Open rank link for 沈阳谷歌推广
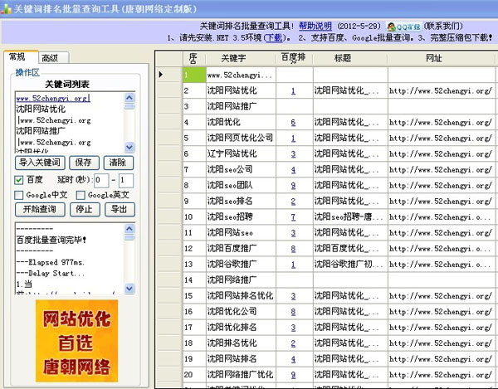This screenshot has height=389, width=498. 293,265
